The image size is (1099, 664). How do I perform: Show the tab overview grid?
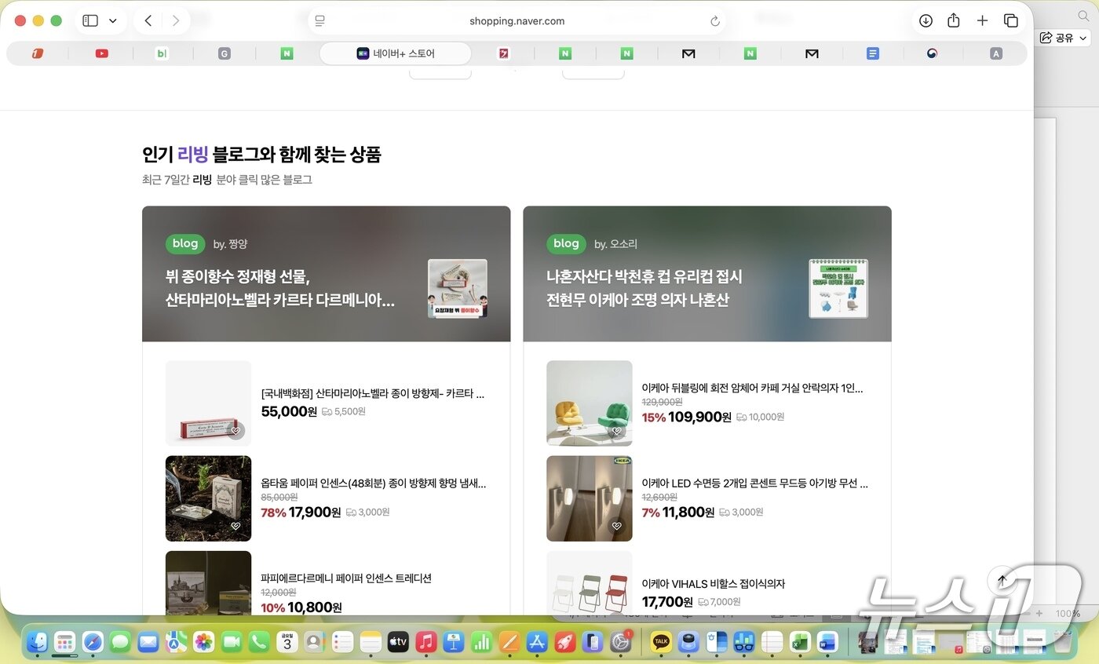tap(1011, 21)
